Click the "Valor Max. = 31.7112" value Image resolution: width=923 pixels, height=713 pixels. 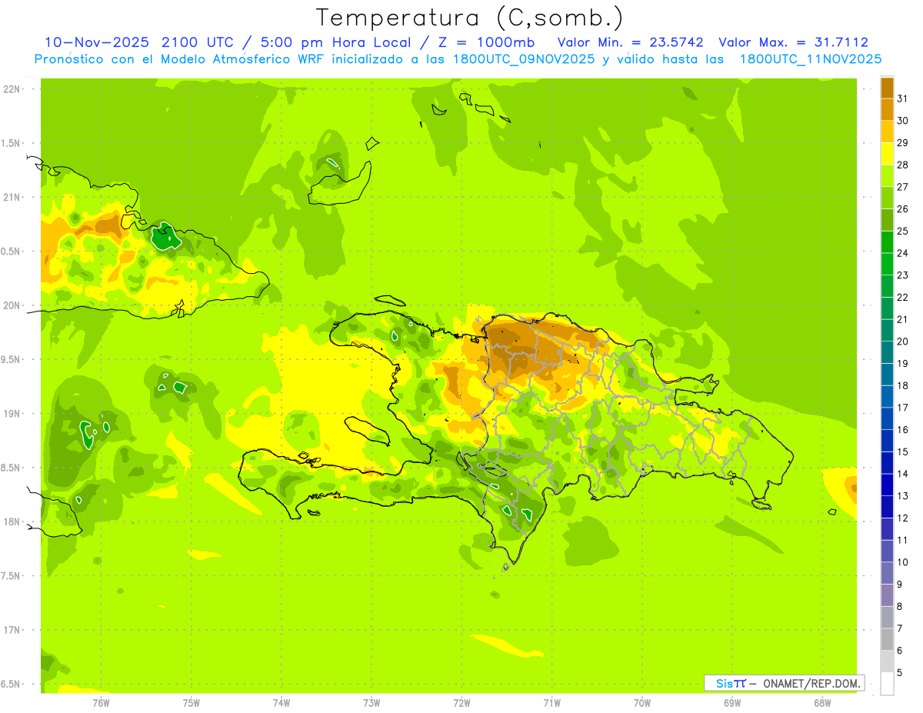[793, 42]
